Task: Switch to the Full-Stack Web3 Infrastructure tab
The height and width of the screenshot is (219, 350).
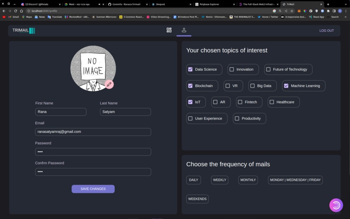Action: click(258, 4)
